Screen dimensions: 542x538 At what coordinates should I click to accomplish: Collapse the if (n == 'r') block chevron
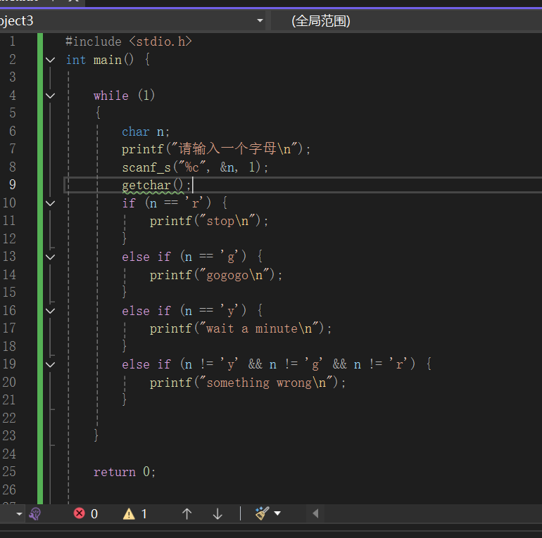pyautogui.click(x=51, y=203)
